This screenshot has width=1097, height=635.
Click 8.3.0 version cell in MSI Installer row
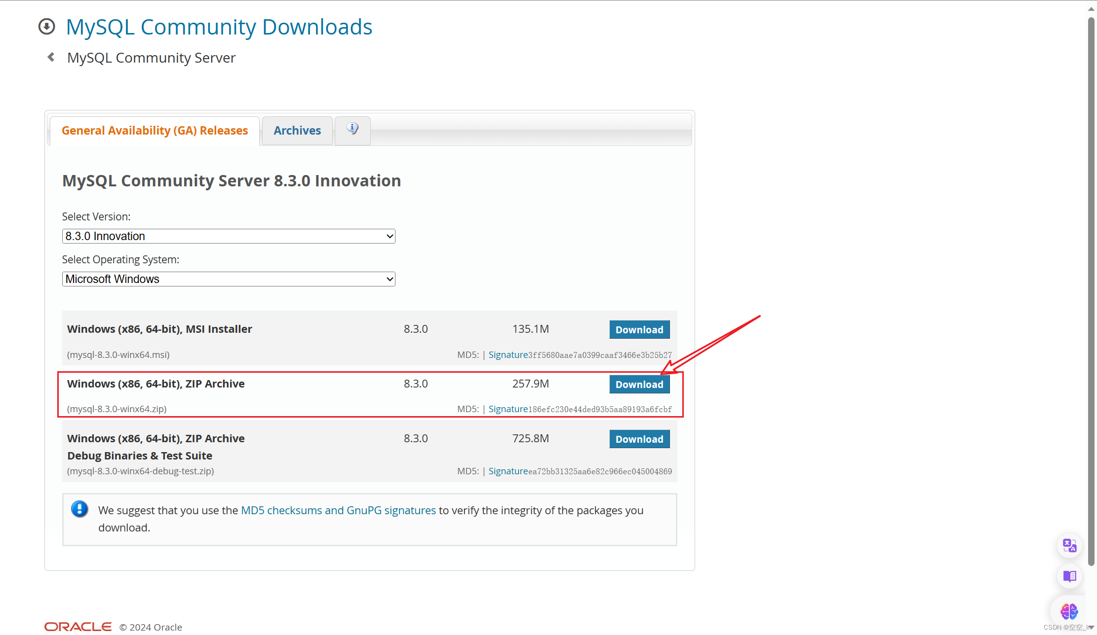coord(416,329)
